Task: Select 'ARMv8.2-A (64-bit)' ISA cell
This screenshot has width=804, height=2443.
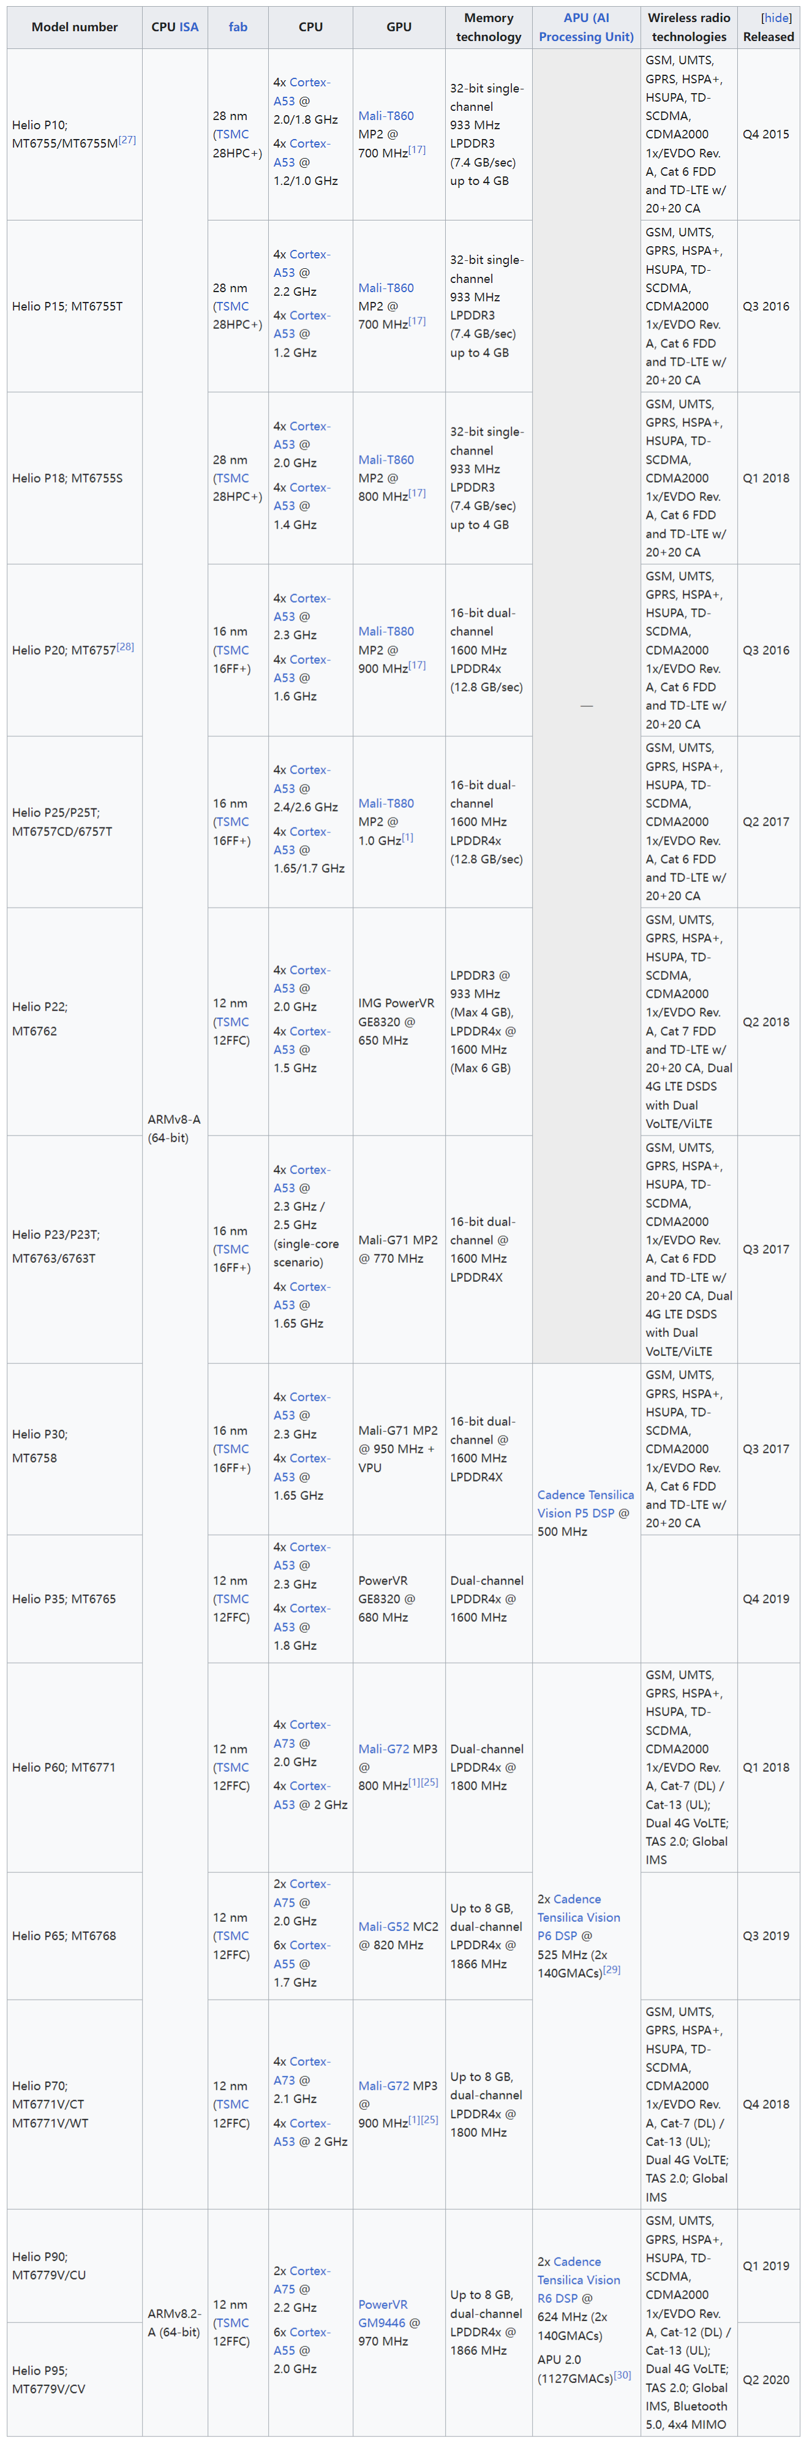Action: click(x=175, y=2322)
